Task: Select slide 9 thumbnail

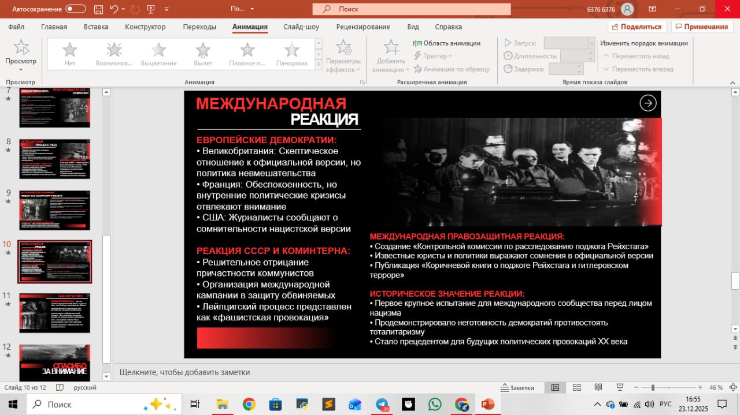Action: [55, 210]
